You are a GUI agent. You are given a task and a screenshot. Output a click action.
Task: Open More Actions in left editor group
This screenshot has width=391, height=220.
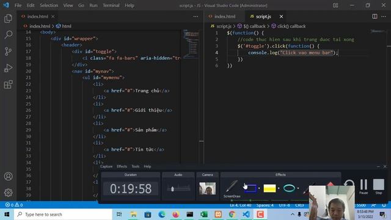click(x=195, y=16)
